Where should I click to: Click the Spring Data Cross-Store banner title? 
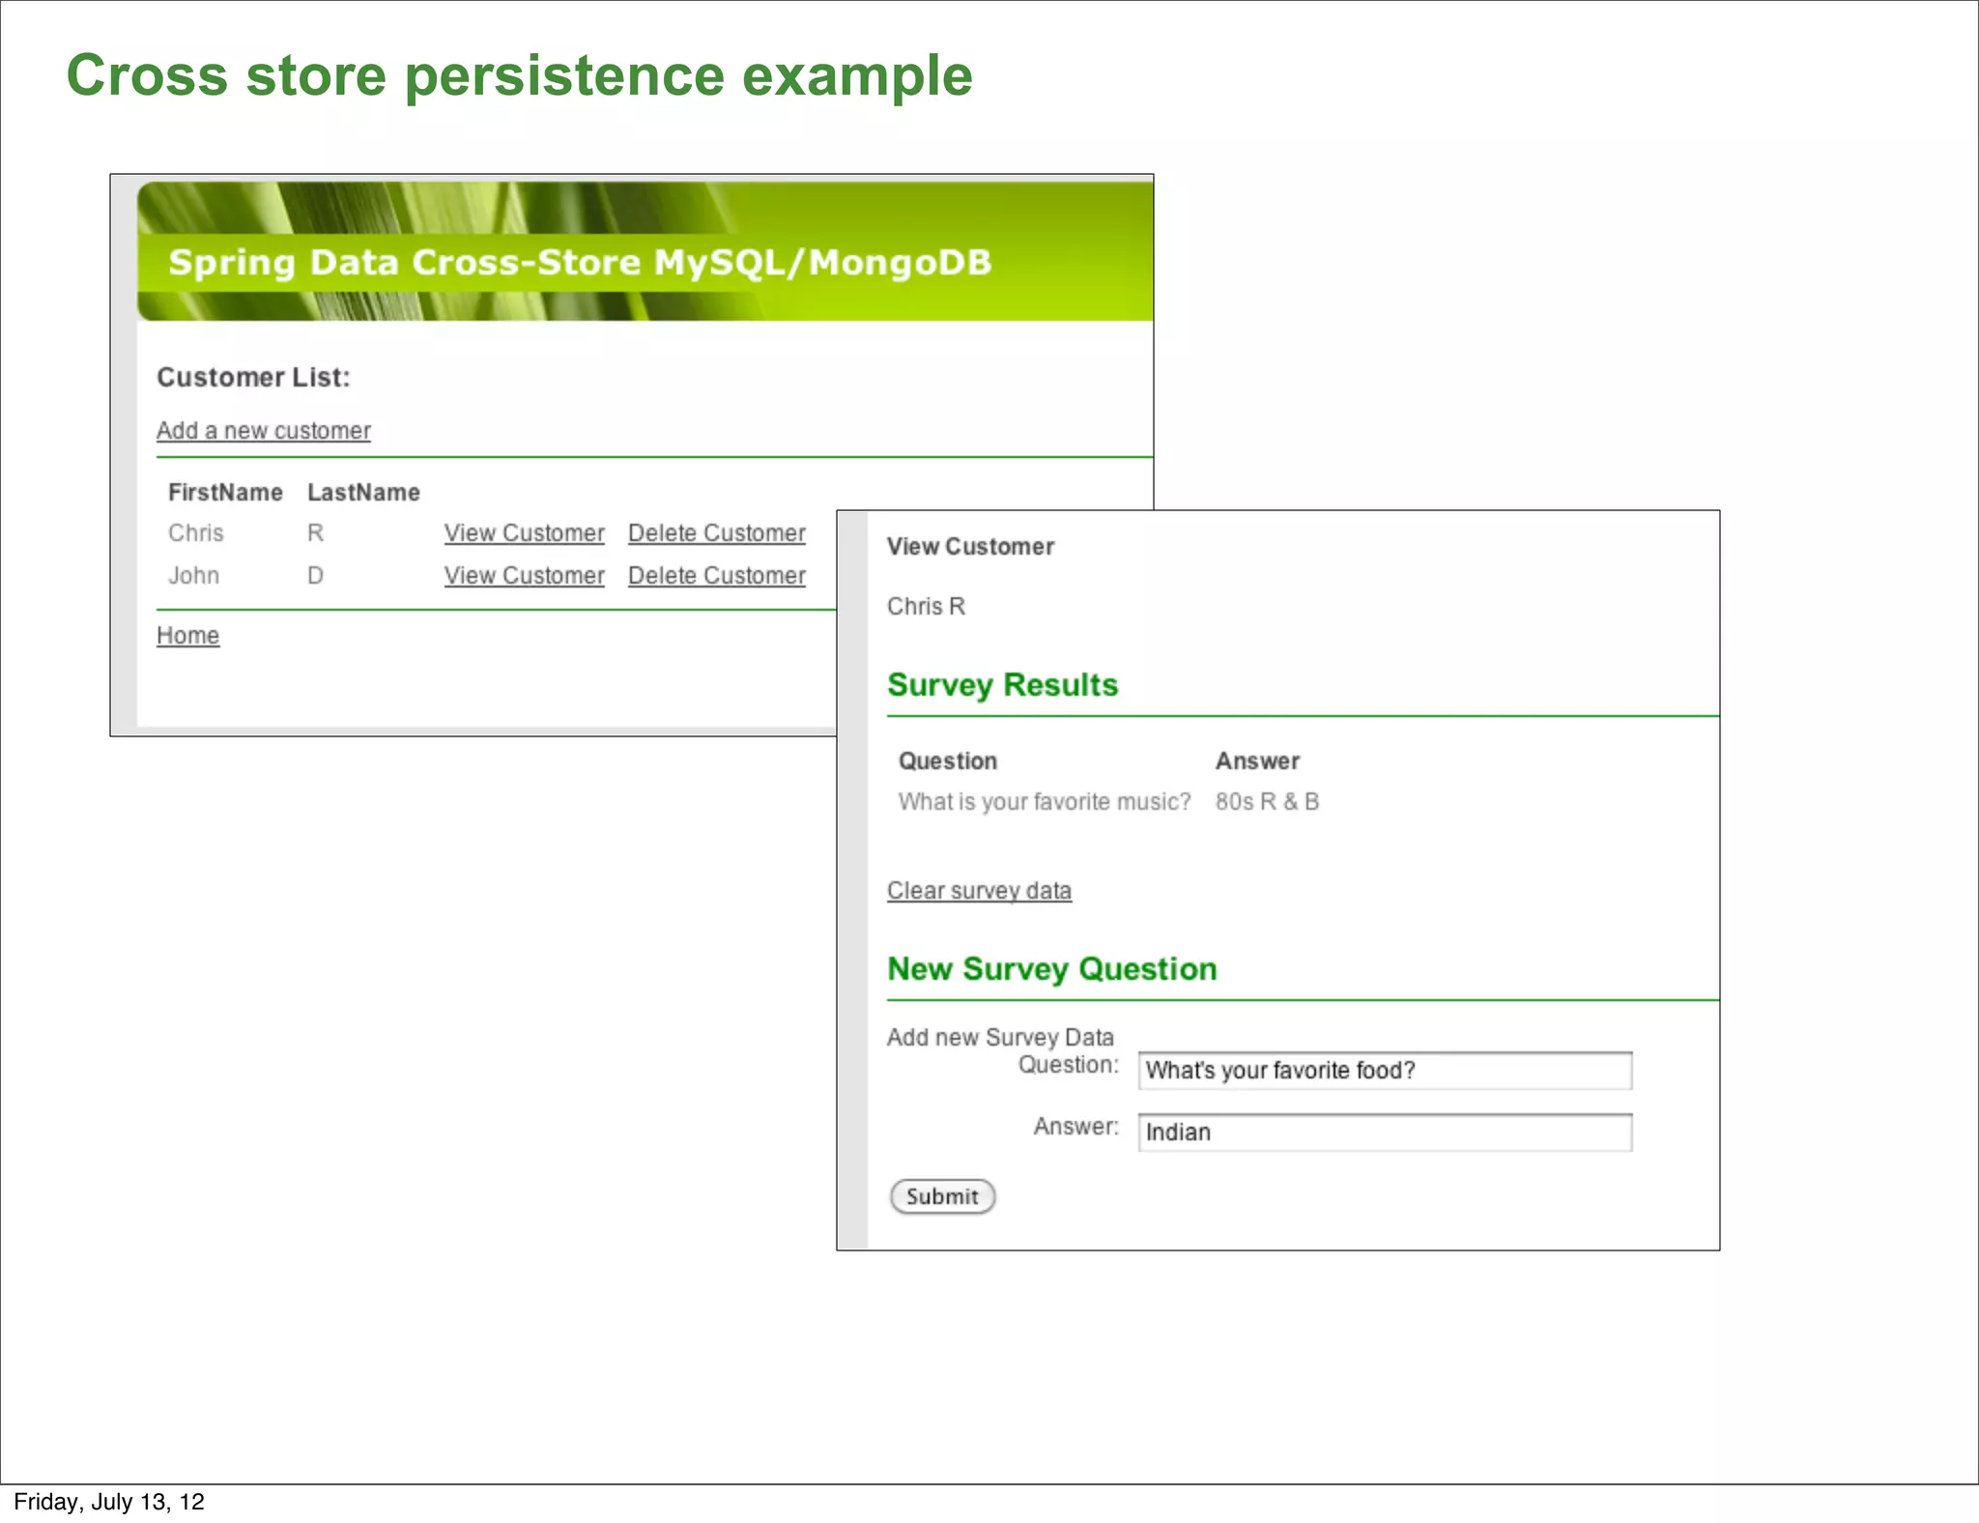pyautogui.click(x=580, y=262)
